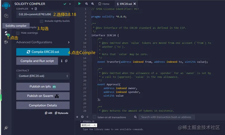Open the File explorer sidebar icon
The image size is (225, 135).
pos(6,16)
